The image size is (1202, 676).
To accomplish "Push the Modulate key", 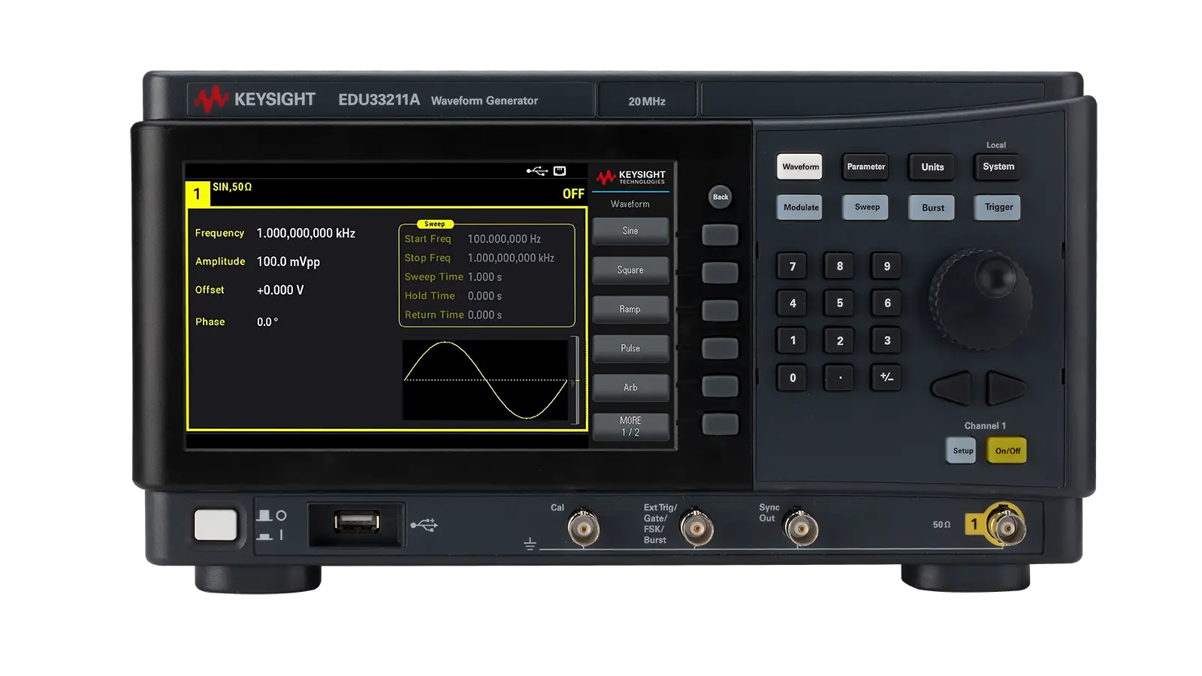I will pos(800,207).
